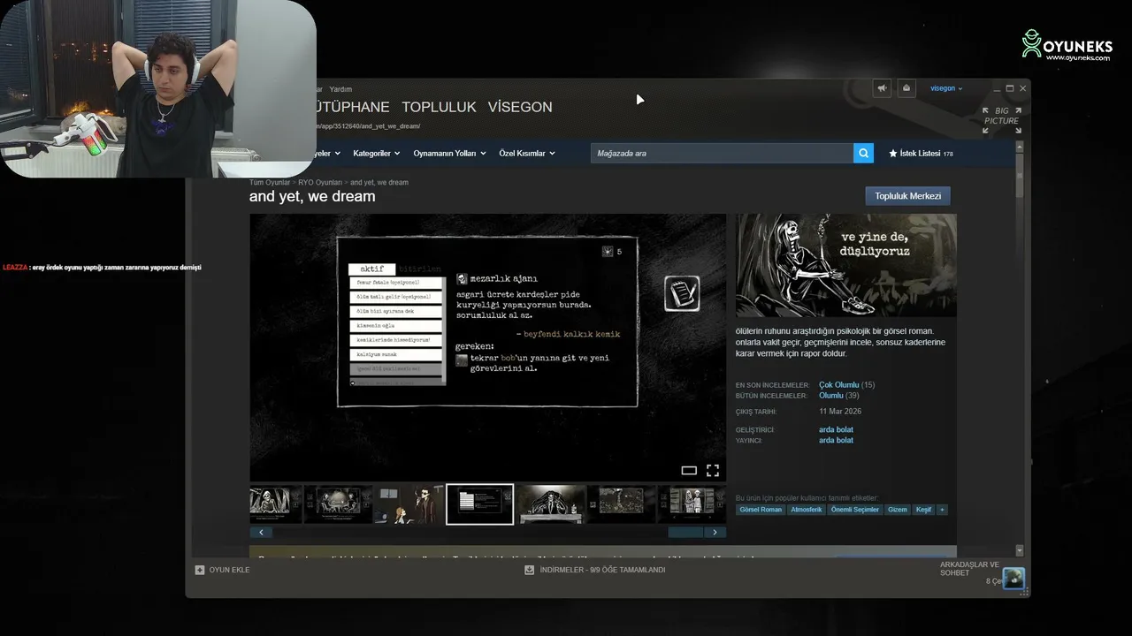Click the store URL address text
The height and width of the screenshot is (636, 1132).
tap(367, 126)
